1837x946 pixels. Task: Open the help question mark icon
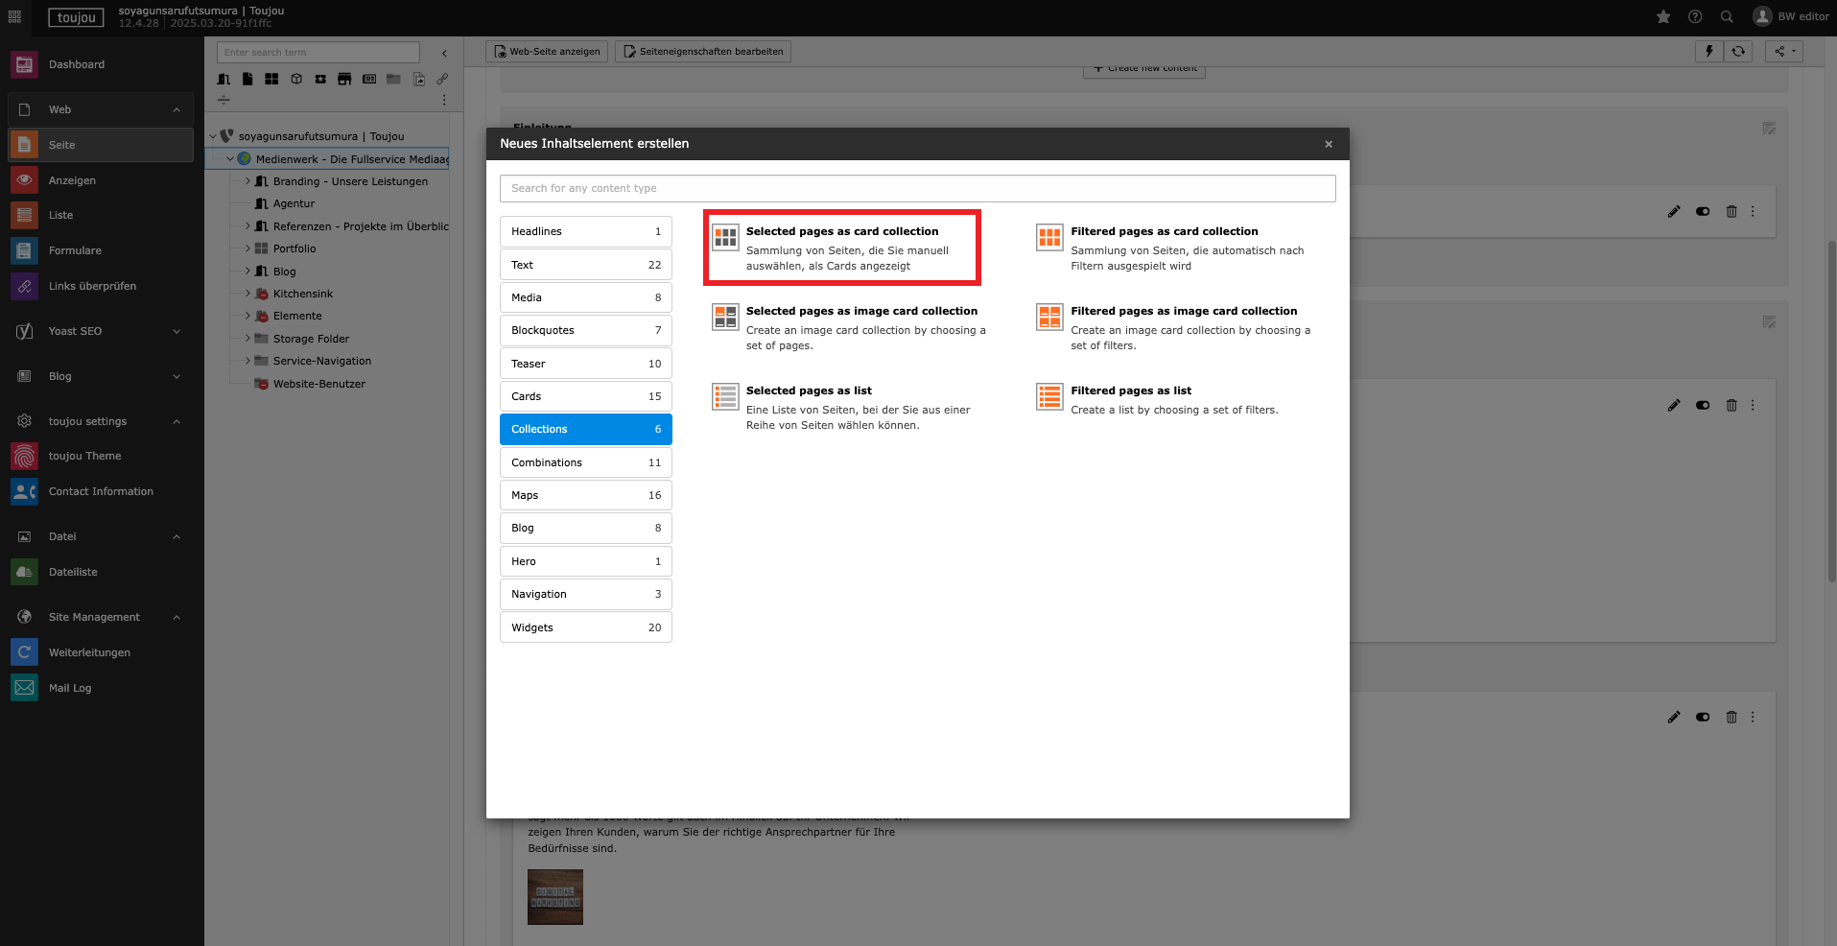pos(1695,16)
